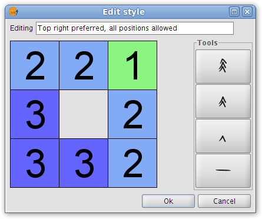Discard changes with the Cancel button
This screenshot has height=219, width=262.
click(224, 201)
